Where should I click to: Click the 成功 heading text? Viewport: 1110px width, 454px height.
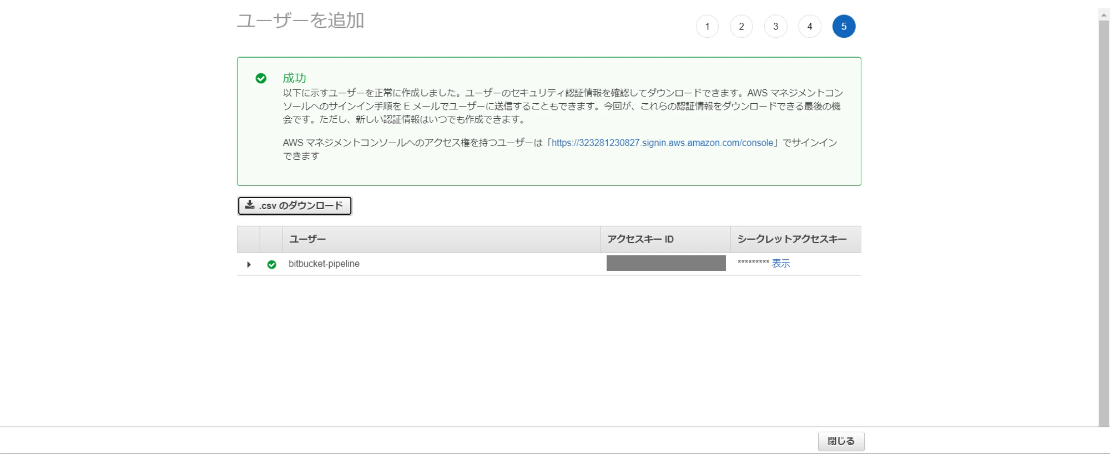(294, 78)
